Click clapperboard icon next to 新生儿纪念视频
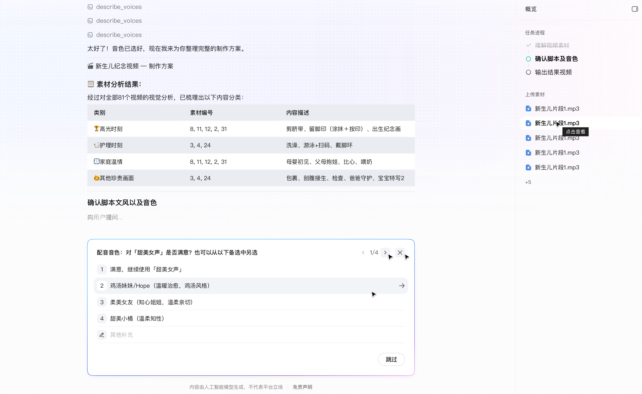The height and width of the screenshot is (394, 642). (90, 66)
